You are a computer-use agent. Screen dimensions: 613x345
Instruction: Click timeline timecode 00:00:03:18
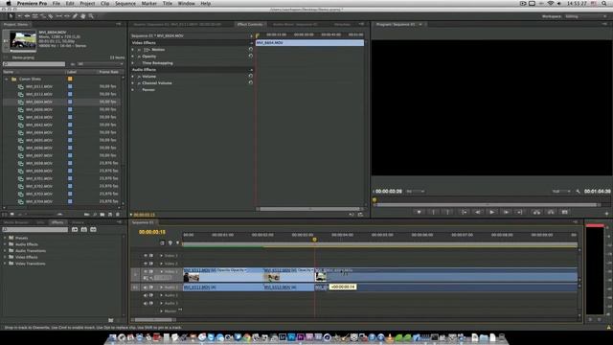(x=152, y=232)
